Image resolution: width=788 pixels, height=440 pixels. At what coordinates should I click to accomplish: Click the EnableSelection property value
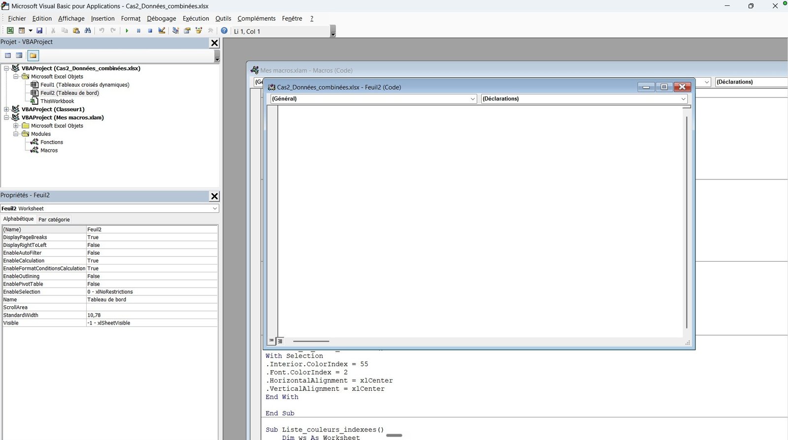point(152,292)
